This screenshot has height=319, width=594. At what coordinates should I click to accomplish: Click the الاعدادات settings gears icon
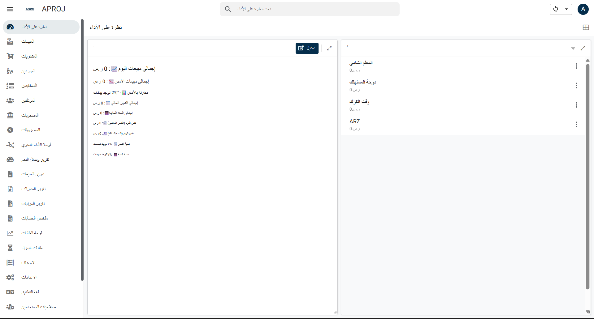click(x=10, y=277)
